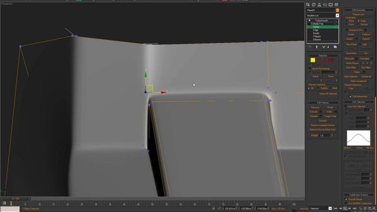Viewport: 377px width, 212px height.
Task: Click the Collapse button in Edit Geometry
Action: [x=366, y=34]
